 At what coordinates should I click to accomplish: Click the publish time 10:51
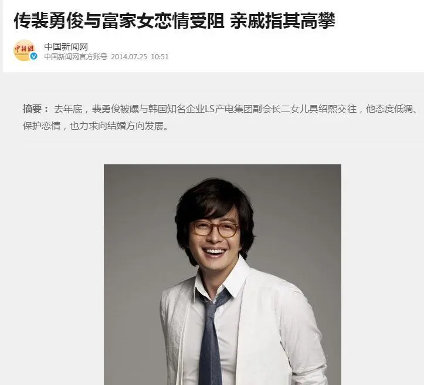pos(160,57)
